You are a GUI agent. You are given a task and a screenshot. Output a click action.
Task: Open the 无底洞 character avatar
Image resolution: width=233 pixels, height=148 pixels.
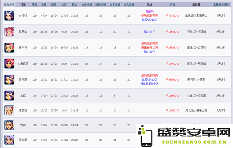[x=9, y=140]
